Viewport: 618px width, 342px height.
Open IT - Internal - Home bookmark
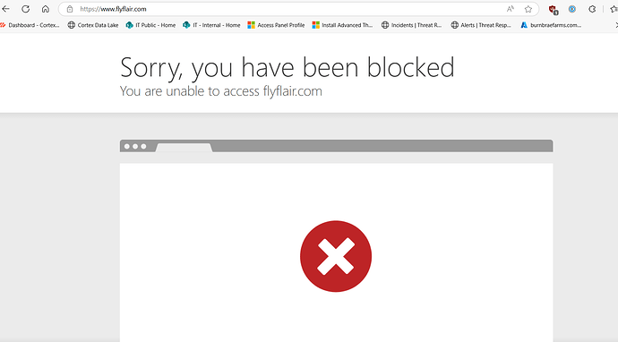coord(211,25)
